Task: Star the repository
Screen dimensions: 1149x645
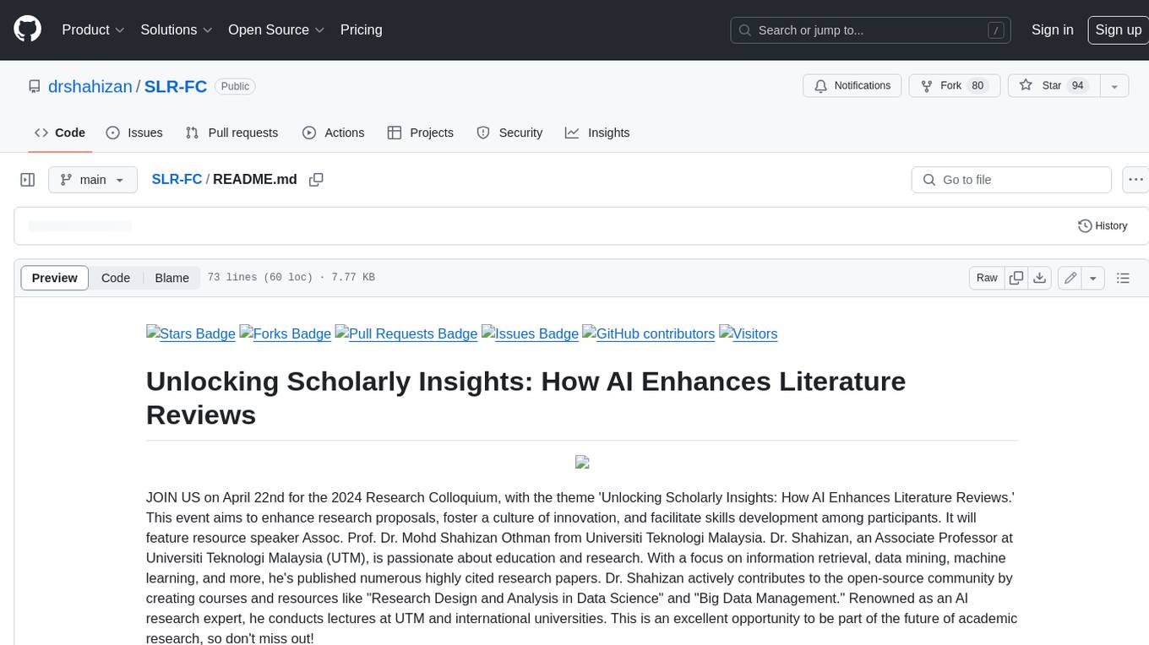Action: click(1054, 86)
